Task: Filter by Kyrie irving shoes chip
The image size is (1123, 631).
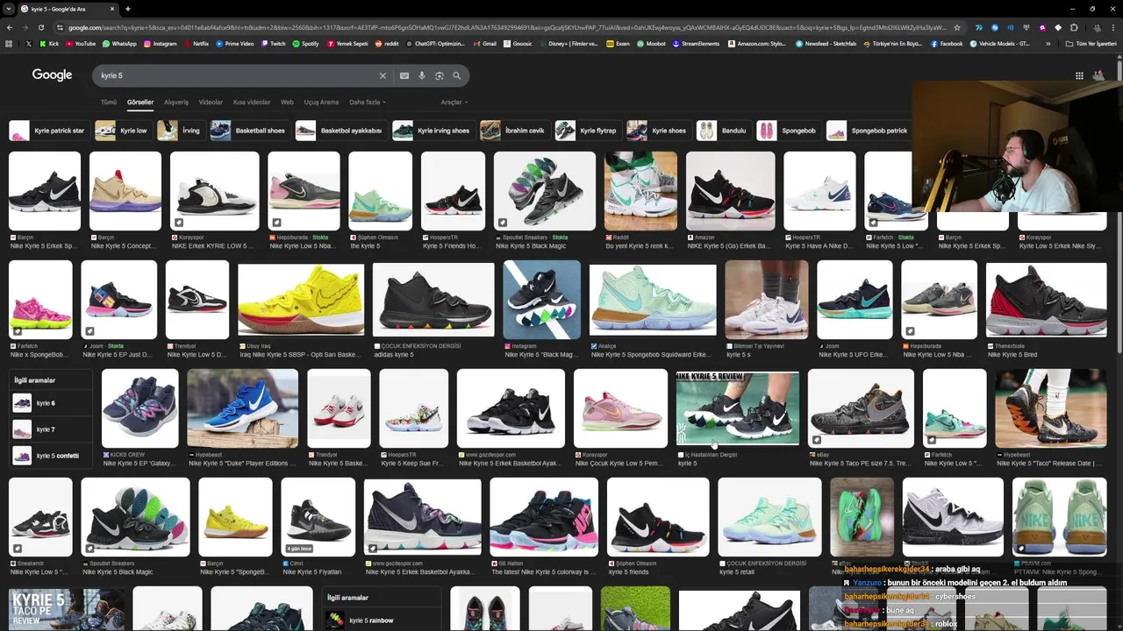Action: point(433,131)
